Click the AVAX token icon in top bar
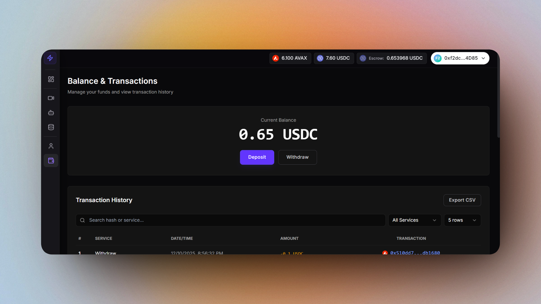The height and width of the screenshot is (304, 541). click(x=275, y=58)
